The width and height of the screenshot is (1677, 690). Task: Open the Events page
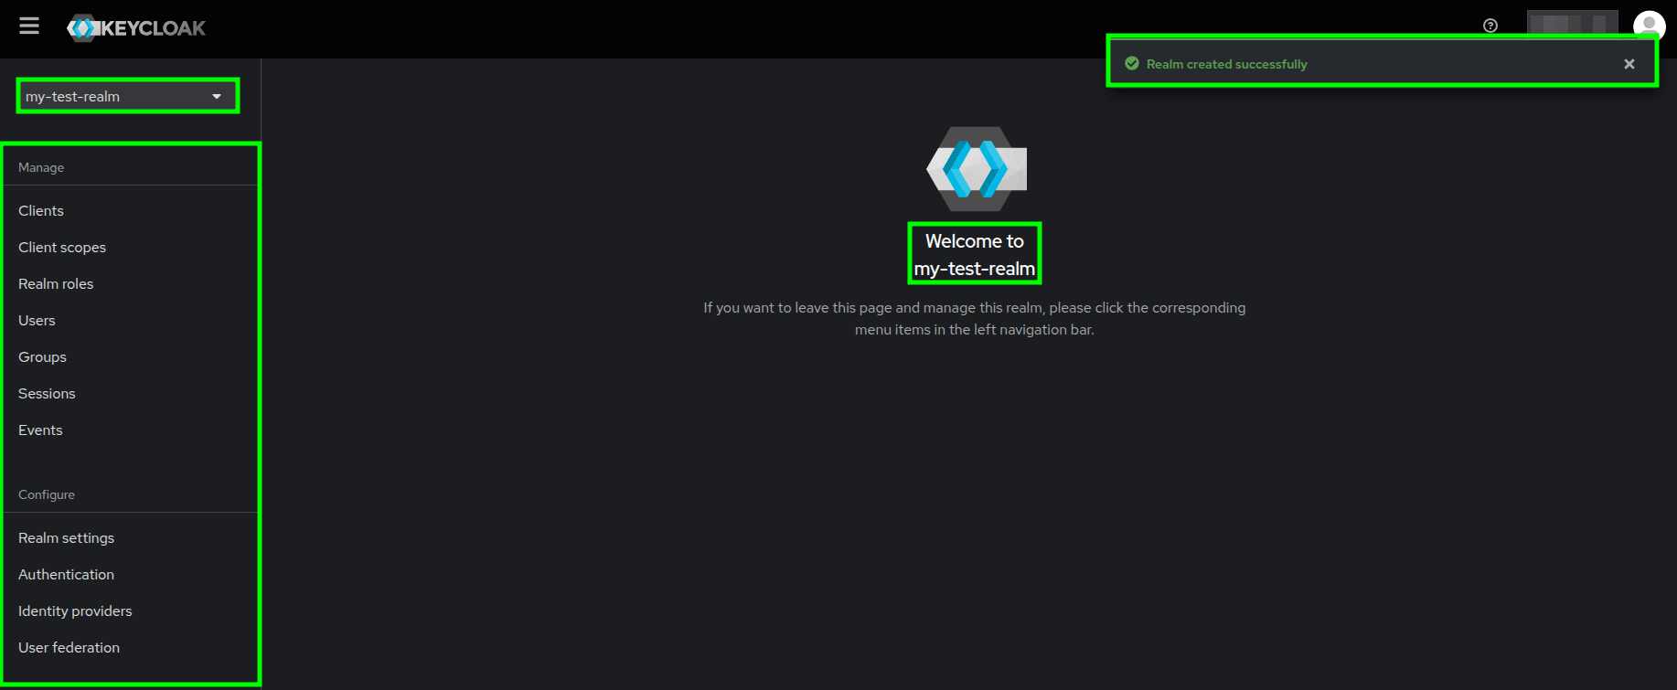(40, 430)
